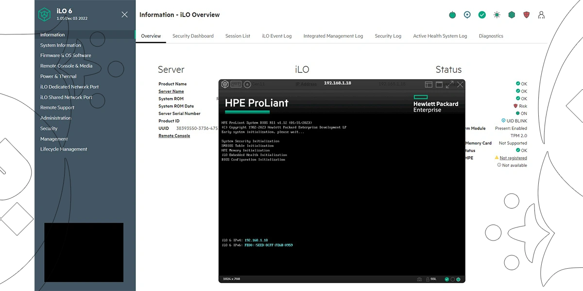Open the user account icon
Viewport: 583px width, 291px height.
pos(541,15)
